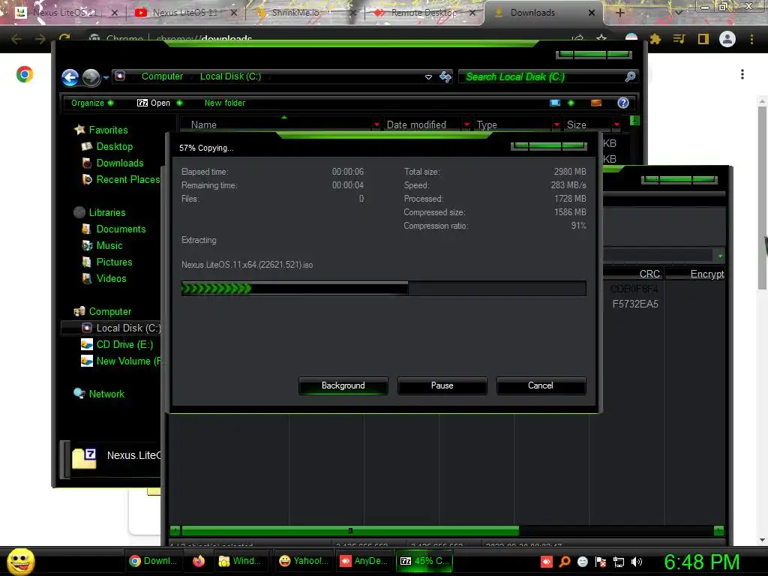Click the smiley Start button
The image size is (768, 576).
pyautogui.click(x=20, y=561)
